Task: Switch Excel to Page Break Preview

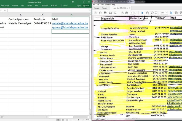Action: tap(67, 120)
